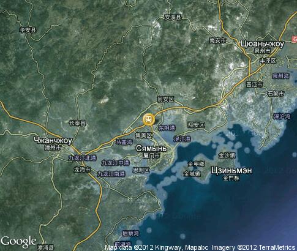Click the 龙海市 map label
Screen dimensions: 297x251
tap(82, 170)
